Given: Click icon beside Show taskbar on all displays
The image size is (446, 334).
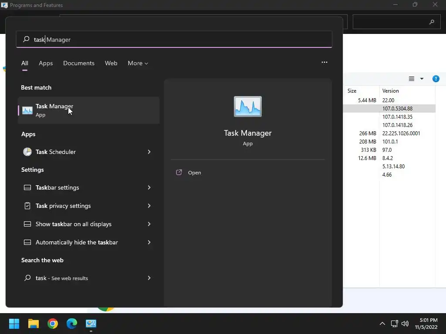Looking at the screenshot, I should click(x=27, y=224).
